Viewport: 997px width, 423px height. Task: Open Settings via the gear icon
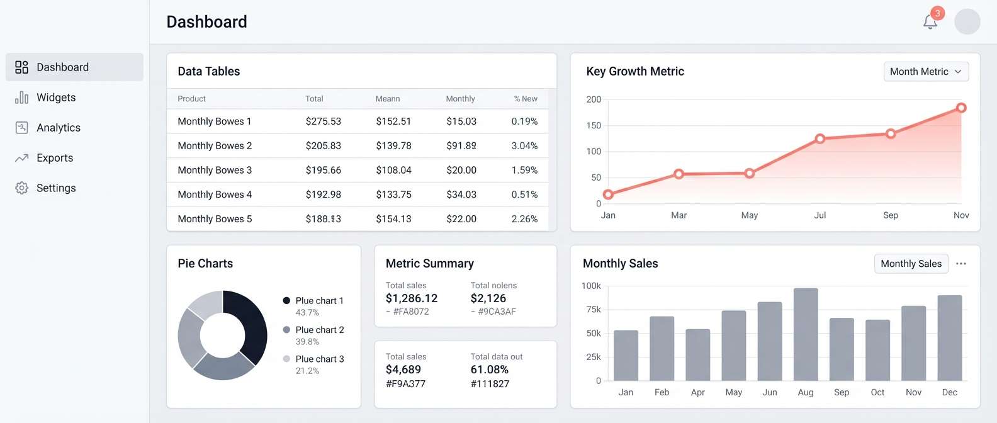click(x=21, y=188)
